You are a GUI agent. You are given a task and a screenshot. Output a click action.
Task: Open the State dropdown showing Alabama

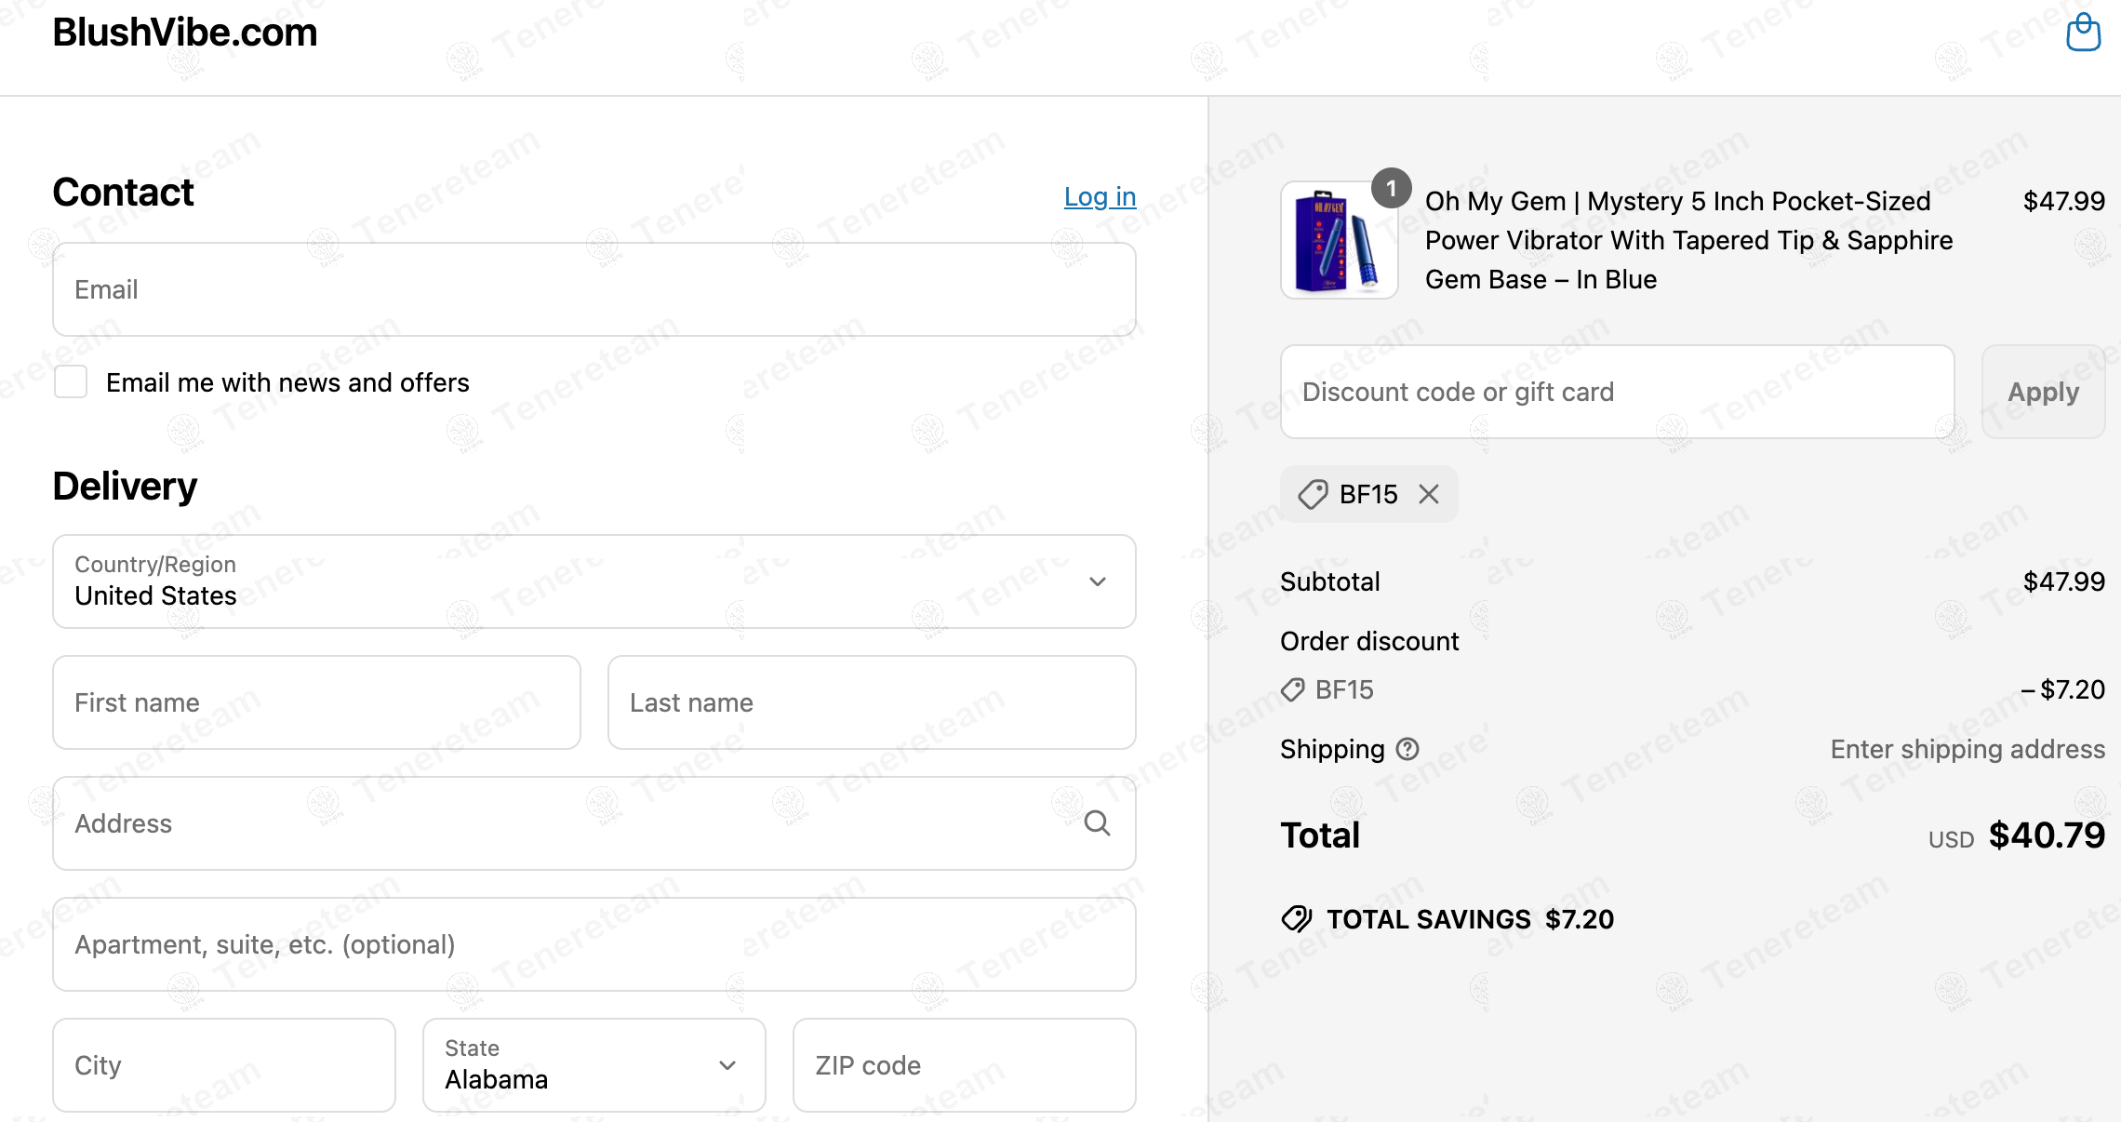point(594,1065)
